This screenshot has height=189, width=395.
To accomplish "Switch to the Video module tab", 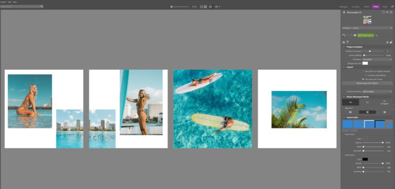I will pos(385,7).
